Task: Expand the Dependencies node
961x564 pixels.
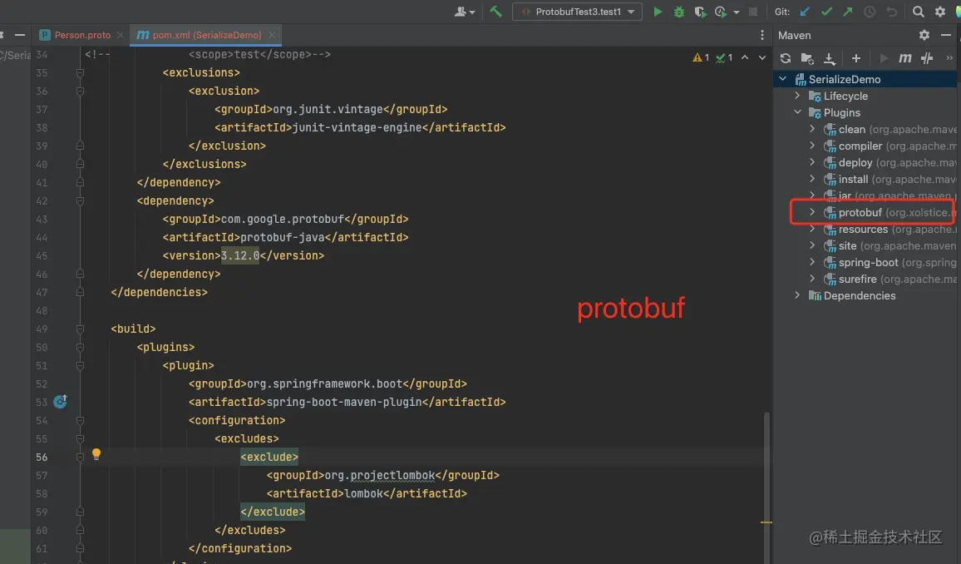Action: point(797,295)
